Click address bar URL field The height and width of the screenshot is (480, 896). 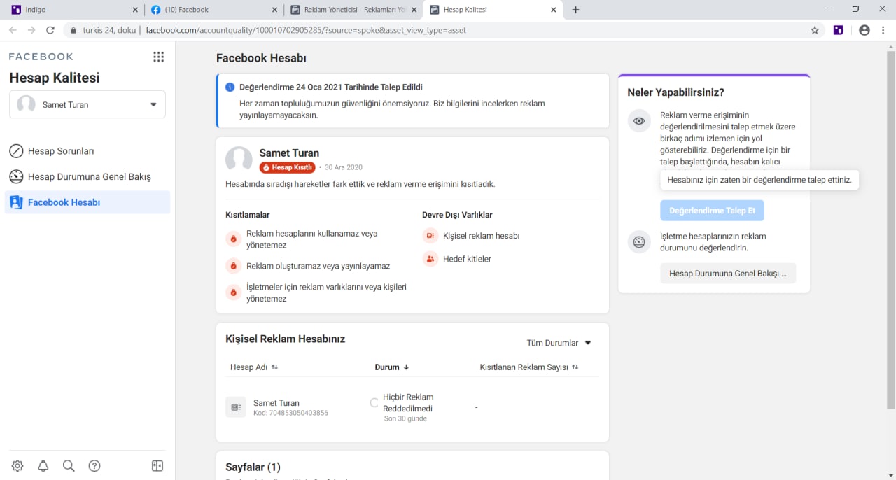[434, 30]
